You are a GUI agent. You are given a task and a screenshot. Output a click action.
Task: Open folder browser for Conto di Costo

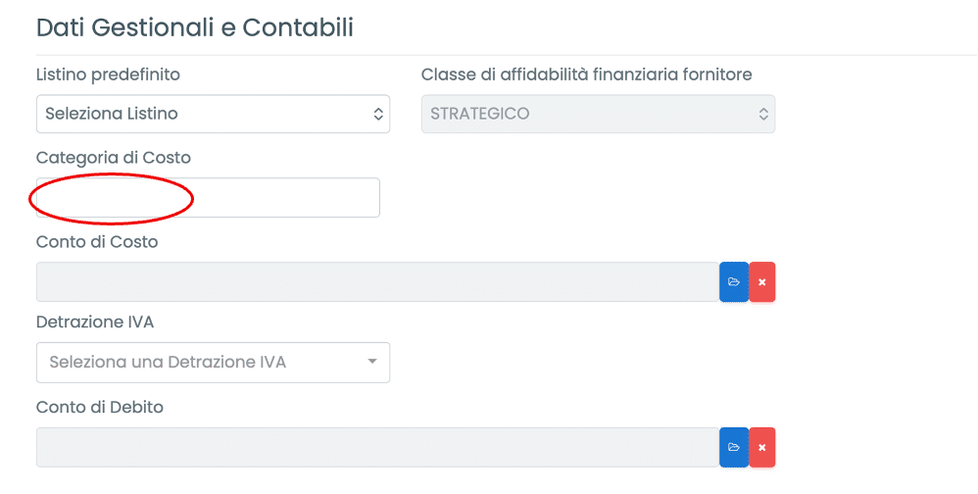click(733, 282)
